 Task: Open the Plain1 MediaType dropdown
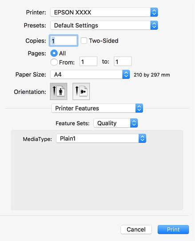[101, 138]
